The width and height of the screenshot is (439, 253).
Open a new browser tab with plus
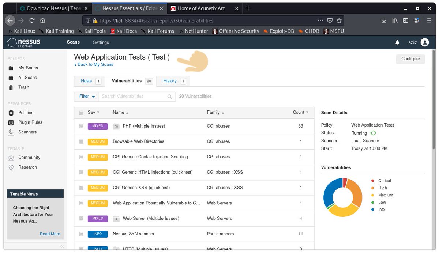coord(248,8)
